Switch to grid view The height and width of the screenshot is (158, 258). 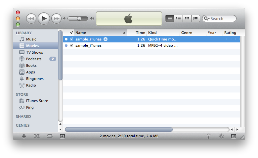[187, 18]
